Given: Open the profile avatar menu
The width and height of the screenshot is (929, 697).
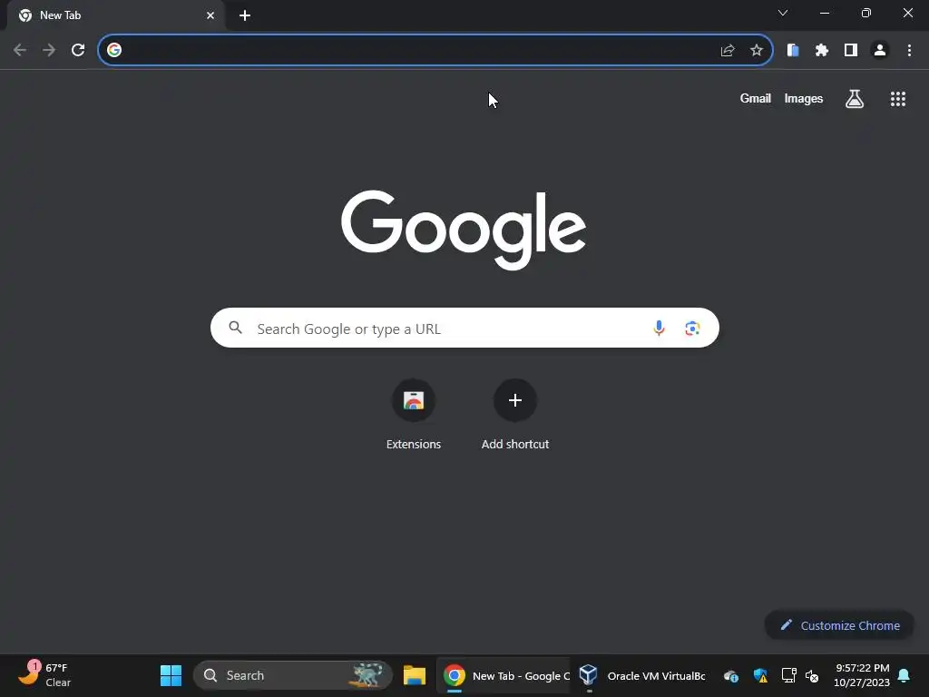Looking at the screenshot, I should [x=880, y=51].
